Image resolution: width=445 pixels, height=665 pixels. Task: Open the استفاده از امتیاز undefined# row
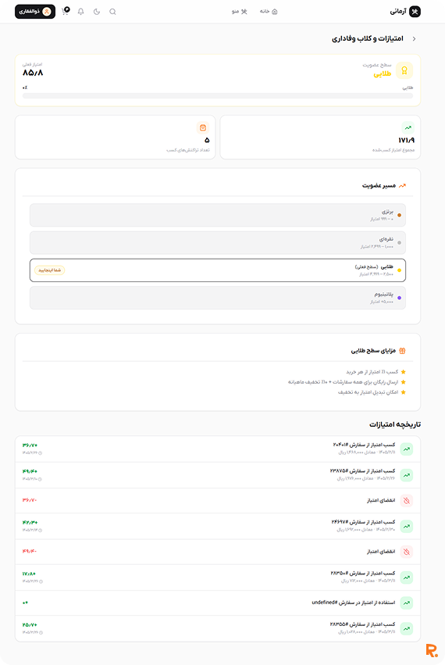tap(218, 603)
